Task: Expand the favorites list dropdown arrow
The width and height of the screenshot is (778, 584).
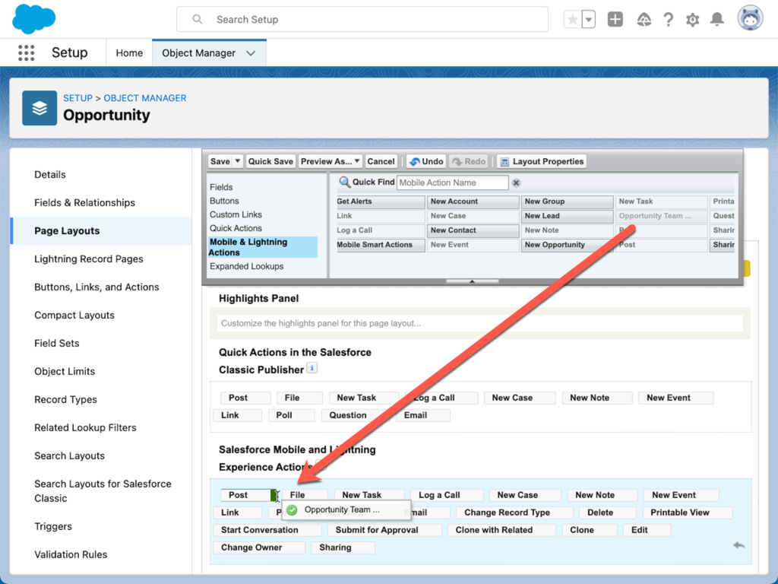Action: [x=589, y=20]
